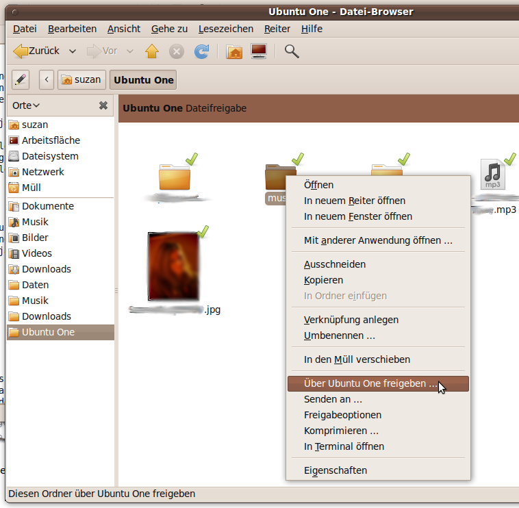Select Videos bookmark in sidebar
519x508 pixels.
(x=60, y=253)
